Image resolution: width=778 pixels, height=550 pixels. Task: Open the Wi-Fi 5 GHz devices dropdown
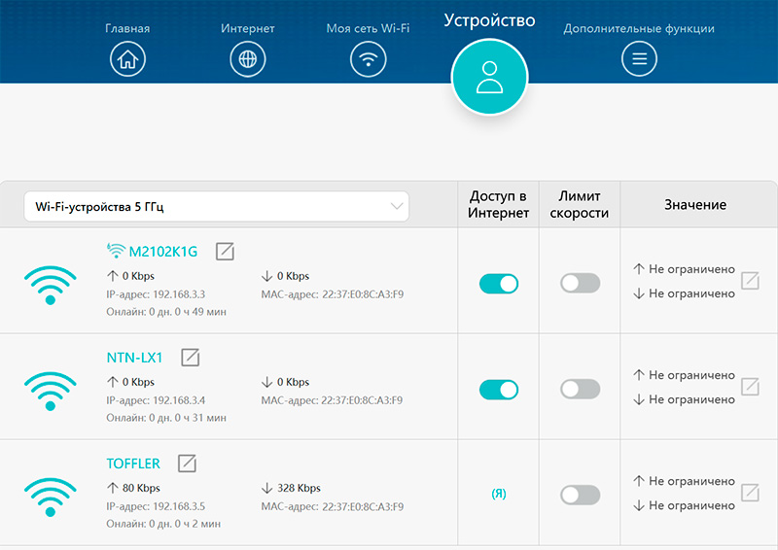coord(216,206)
